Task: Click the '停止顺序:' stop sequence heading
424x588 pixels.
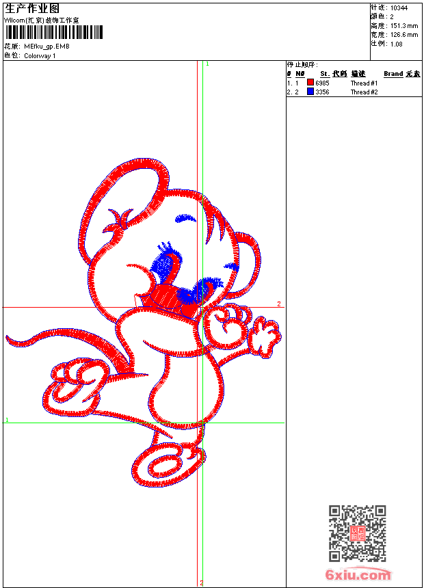Action: [302, 65]
